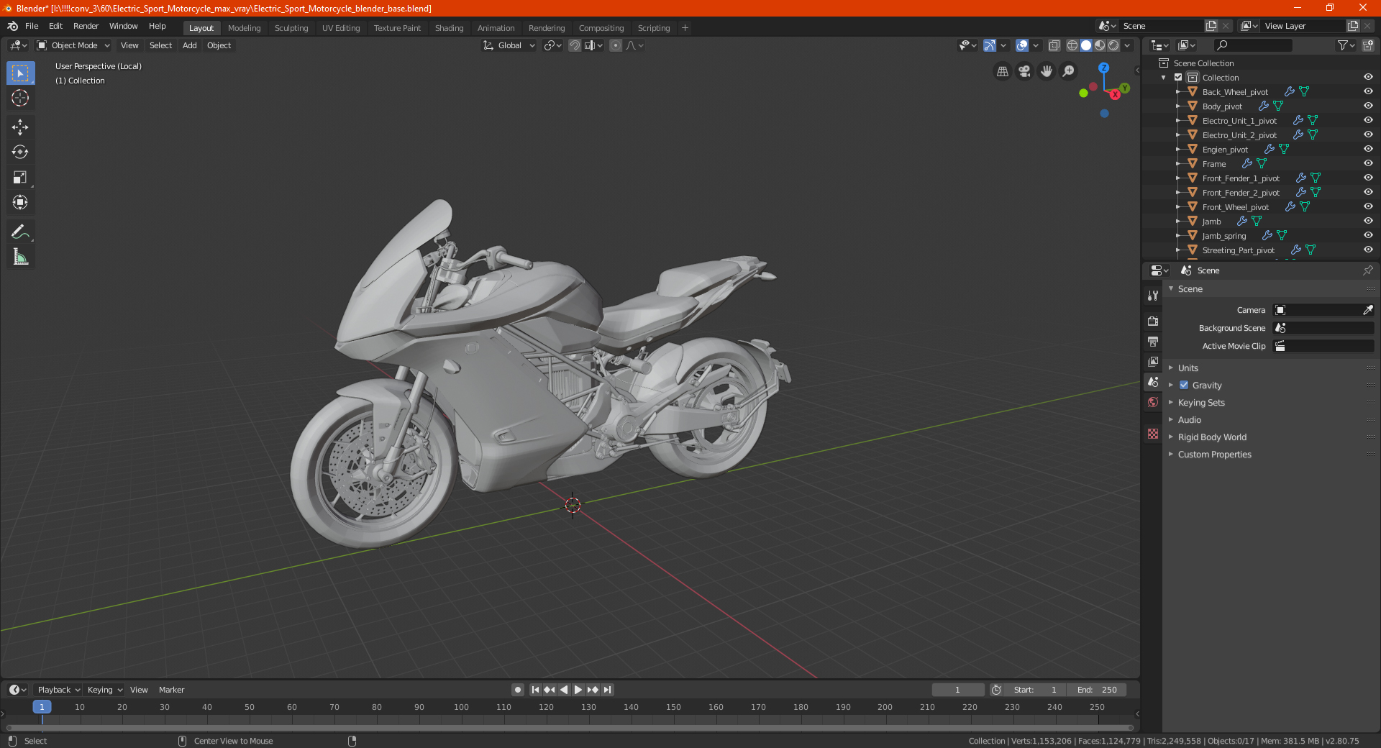1381x748 pixels.
Task: Open the pivot point dropdown
Action: 552,45
